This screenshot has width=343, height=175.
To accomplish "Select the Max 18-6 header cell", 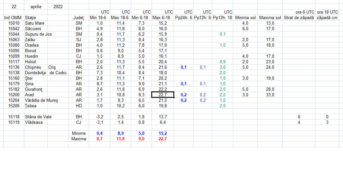I will [120, 18].
